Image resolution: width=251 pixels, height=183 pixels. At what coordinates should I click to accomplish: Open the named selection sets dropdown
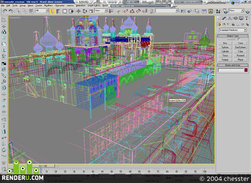click(167, 10)
